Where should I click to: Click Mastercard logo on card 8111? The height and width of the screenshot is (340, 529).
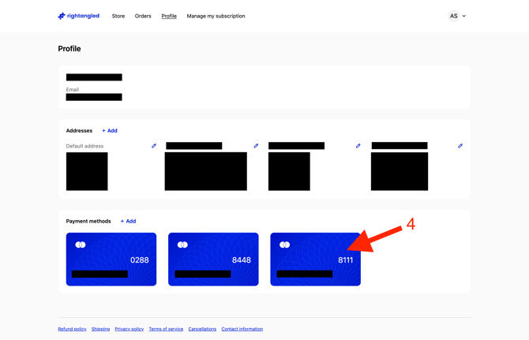pos(285,245)
